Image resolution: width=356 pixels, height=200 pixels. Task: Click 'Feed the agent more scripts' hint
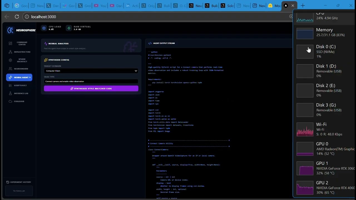pyautogui.click(x=65, y=49)
